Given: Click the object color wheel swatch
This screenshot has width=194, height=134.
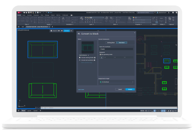Looking at the screenshot, I should 134,18.
